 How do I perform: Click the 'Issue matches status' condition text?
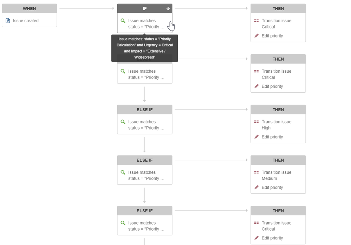pos(142,24)
